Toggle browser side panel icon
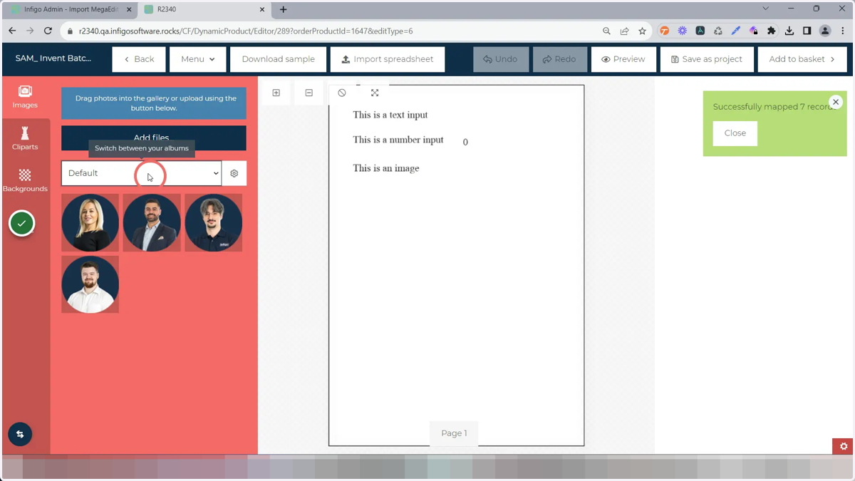Screen dimensions: 855x481 (807, 31)
